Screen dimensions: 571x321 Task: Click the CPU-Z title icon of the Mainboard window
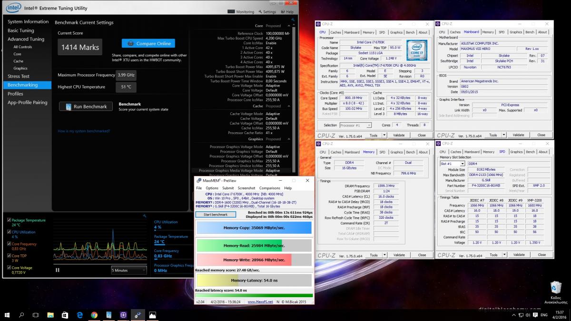439,24
